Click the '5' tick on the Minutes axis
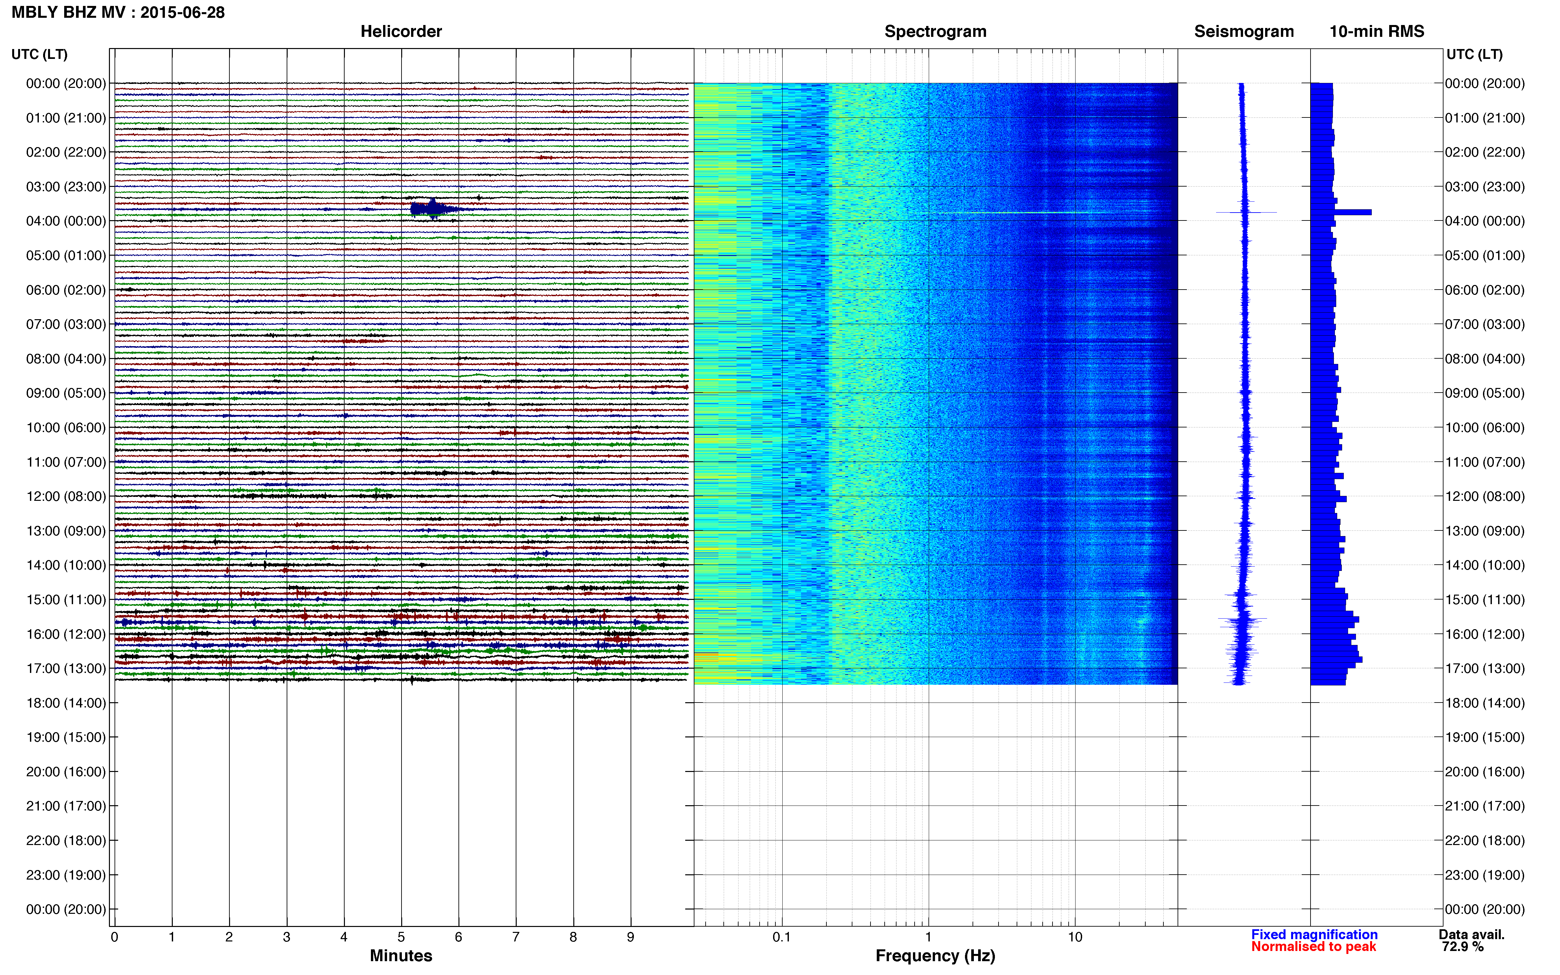The height and width of the screenshot is (975, 1560). (401, 937)
